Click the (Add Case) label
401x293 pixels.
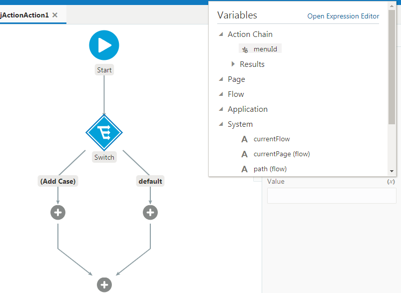pos(58,181)
